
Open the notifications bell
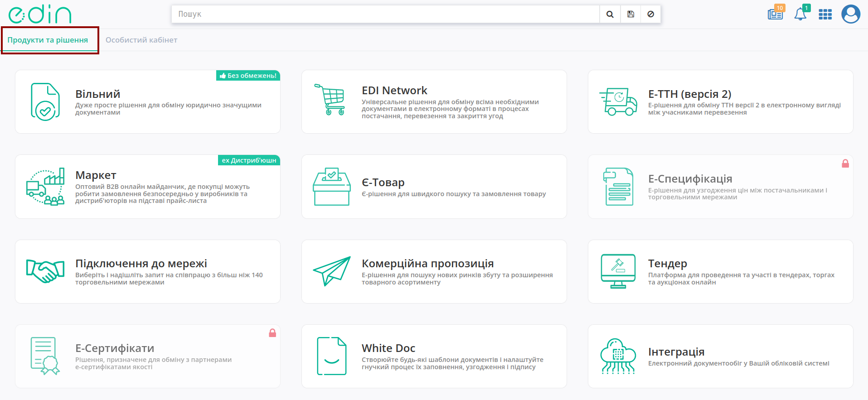tap(801, 14)
